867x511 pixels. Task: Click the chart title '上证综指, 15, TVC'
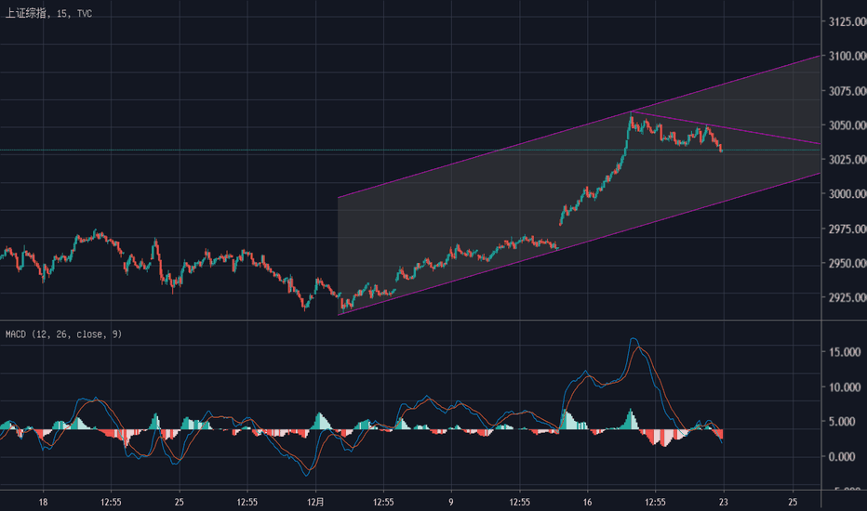click(x=48, y=13)
